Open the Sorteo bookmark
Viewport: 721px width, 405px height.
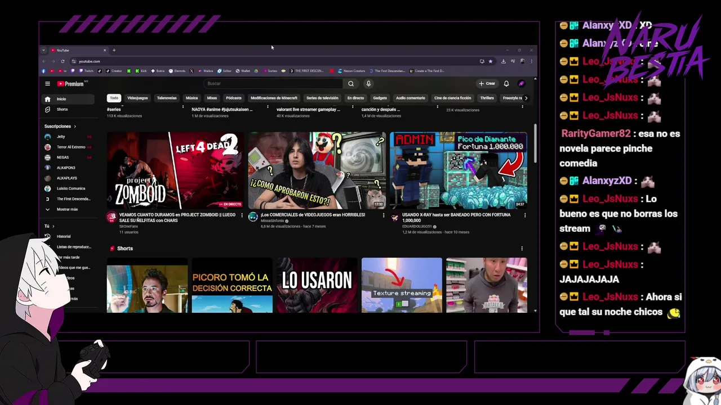tap(270, 71)
